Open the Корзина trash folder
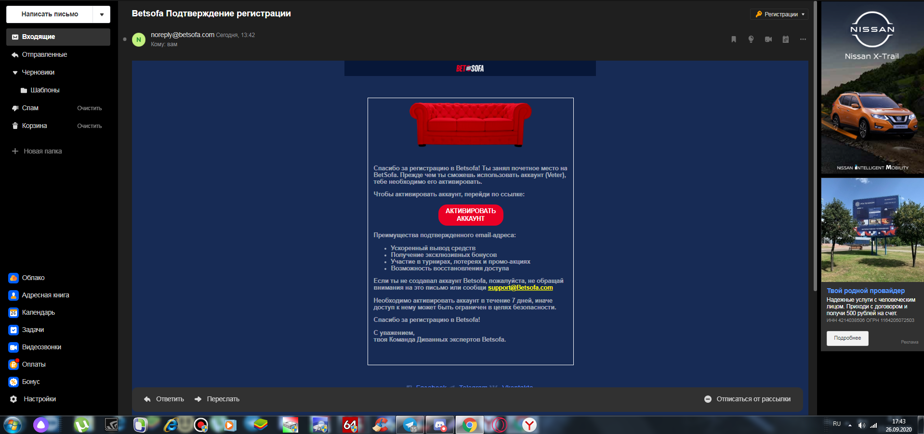The width and height of the screenshot is (924, 434). pos(35,126)
